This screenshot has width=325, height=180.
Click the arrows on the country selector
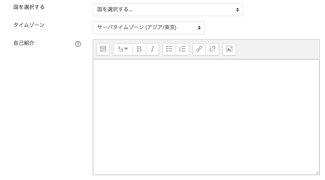pos(237,10)
